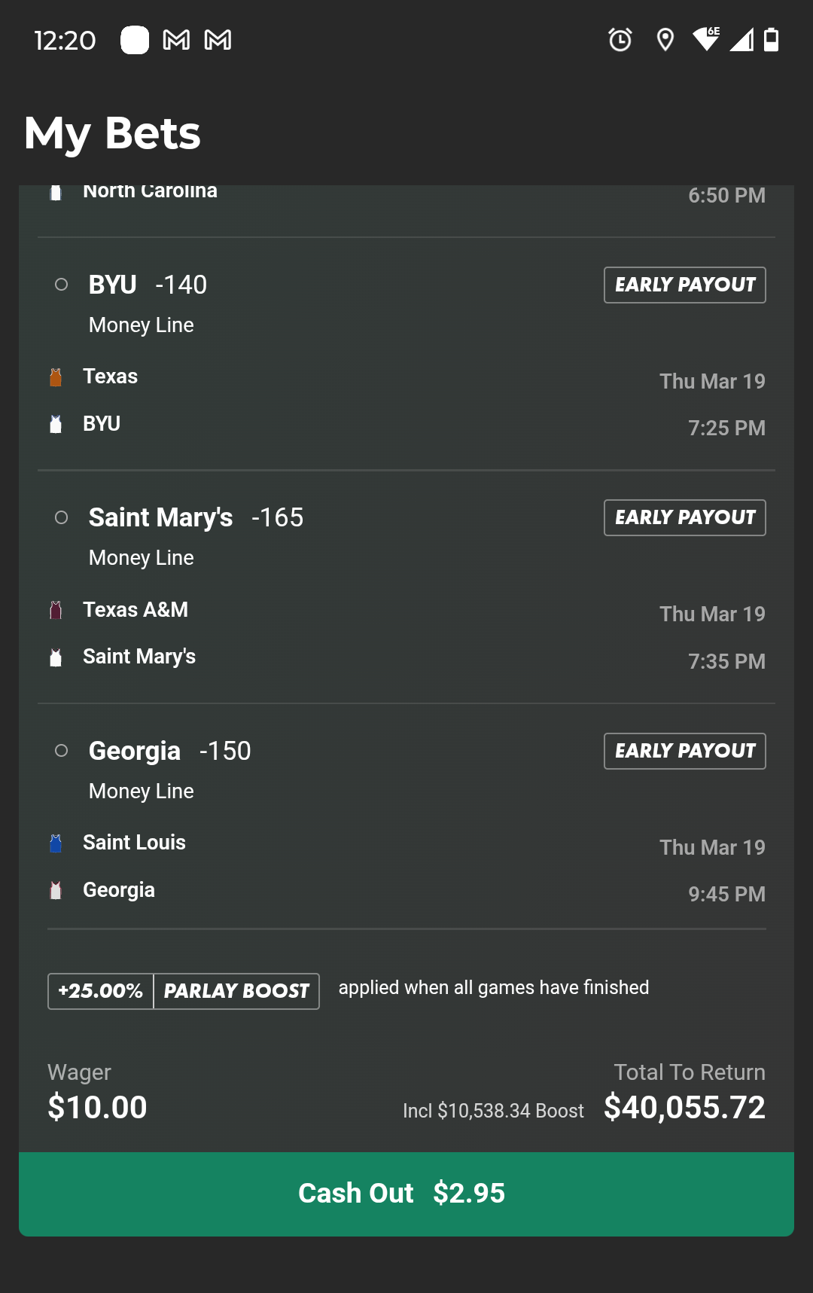Image resolution: width=813 pixels, height=1293 pixels.
Task: Tap the alarm clock status icon
Action: pos(620,39)
